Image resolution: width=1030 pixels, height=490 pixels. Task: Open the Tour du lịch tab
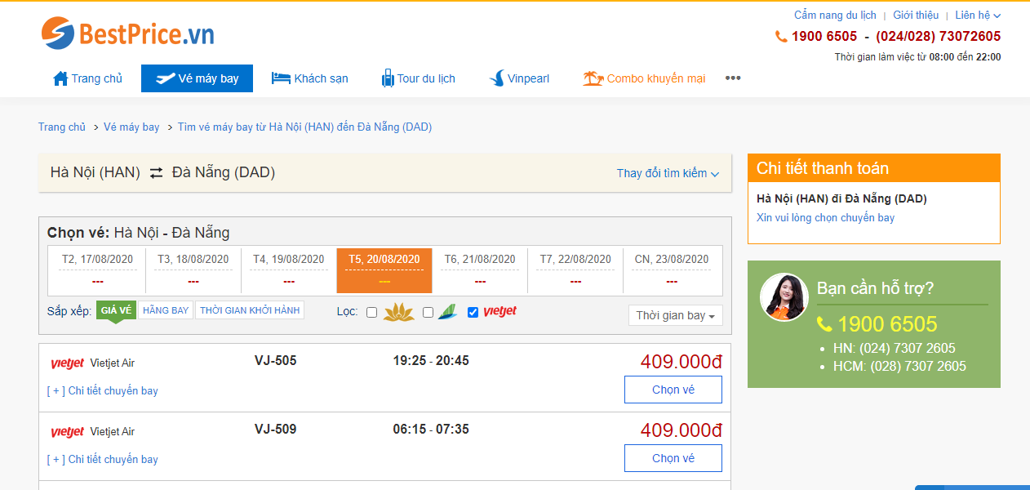418,78
